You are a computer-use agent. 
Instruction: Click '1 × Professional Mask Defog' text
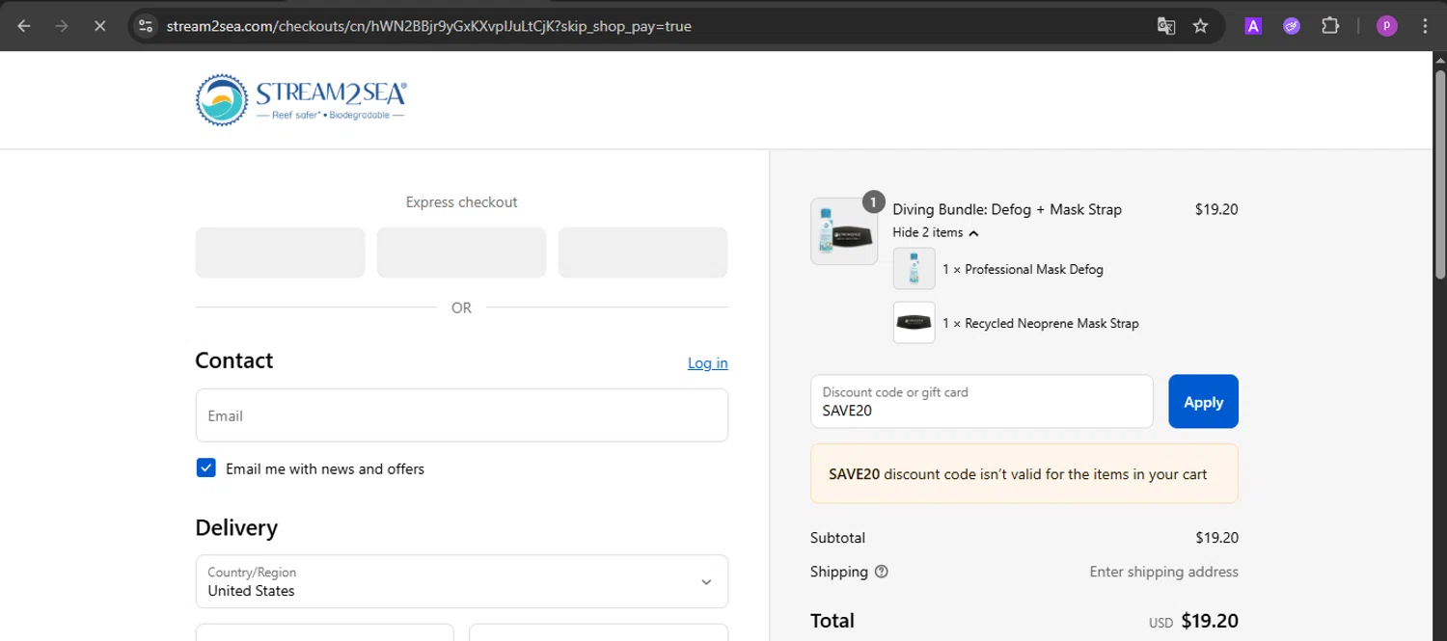pyautogui.click(x=1023, y=270)
